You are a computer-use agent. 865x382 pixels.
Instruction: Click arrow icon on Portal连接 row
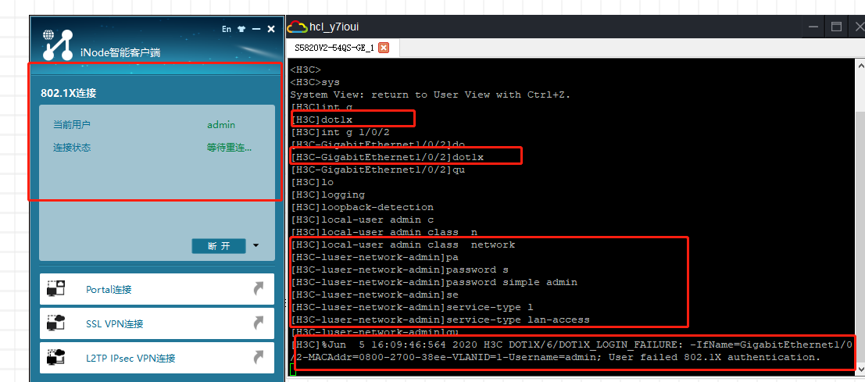click(x=258, y=289)
